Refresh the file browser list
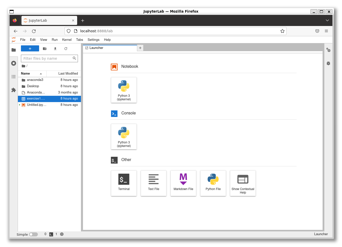Image resolution: width=342 pixels, height=247 pixels. point(66,49)
